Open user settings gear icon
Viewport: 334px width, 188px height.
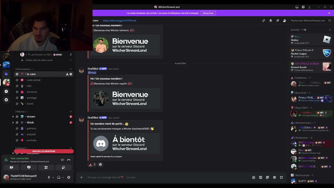pyautogui.click(x=69, y=177)
